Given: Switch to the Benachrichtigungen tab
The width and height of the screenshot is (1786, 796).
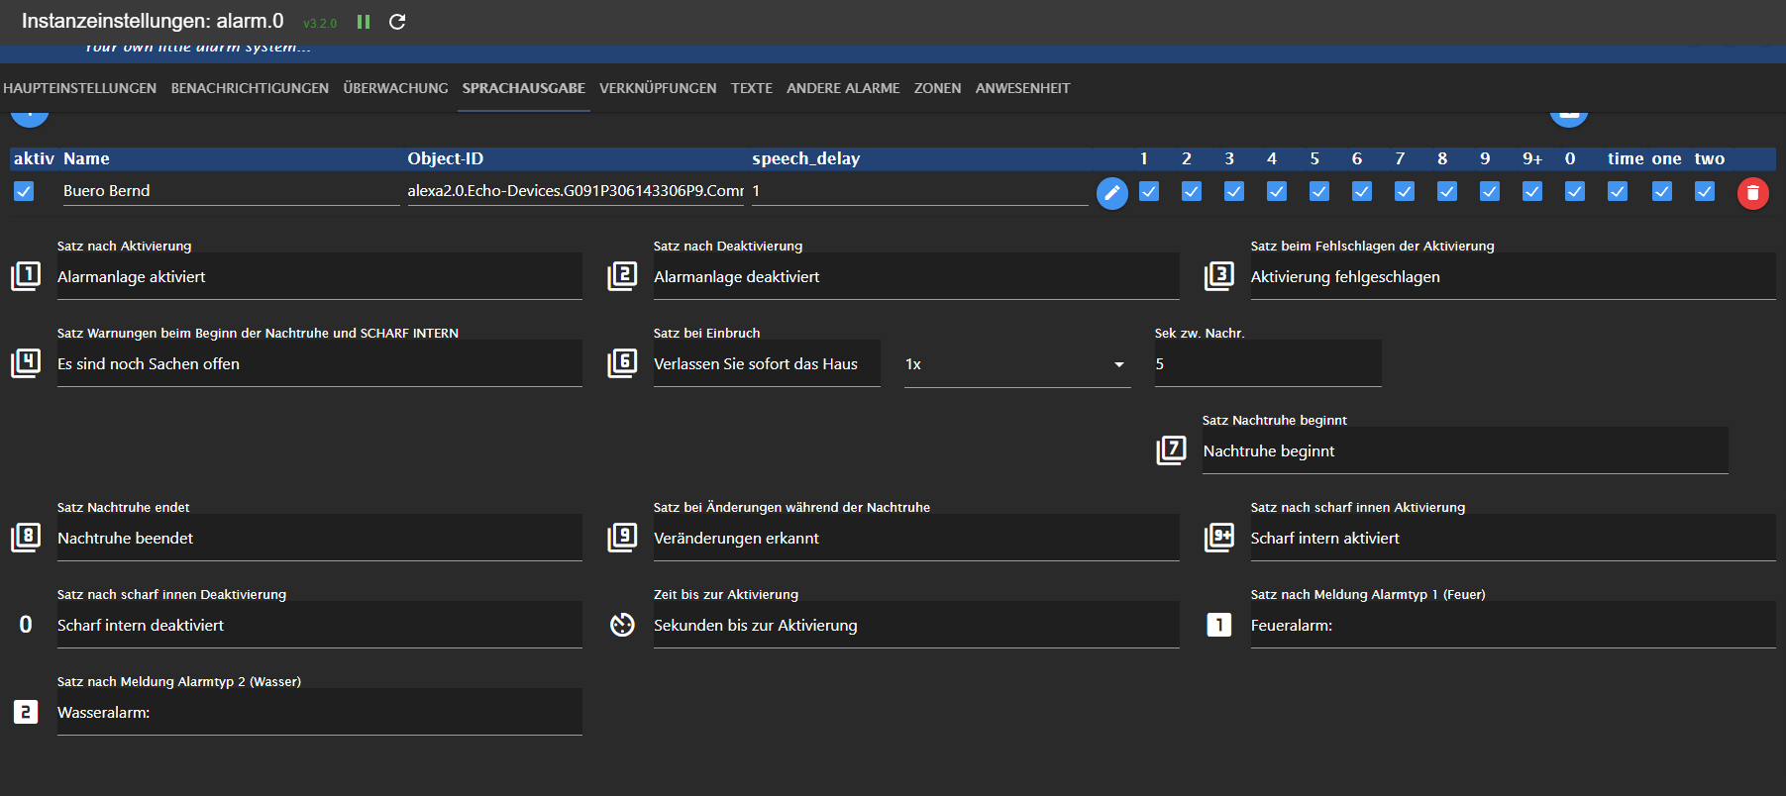Looking at the screenshot, I should 250,88.
